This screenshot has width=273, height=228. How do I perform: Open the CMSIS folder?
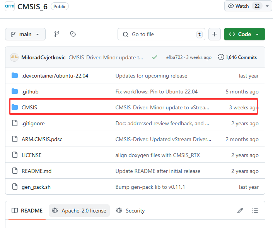coord(29,107)
